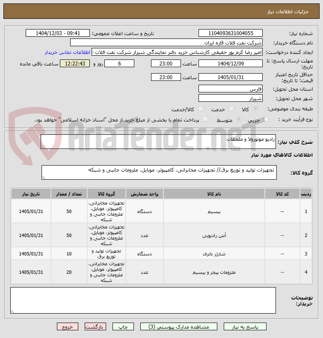Click the request creator field
This screenshot has height=338, width=323.
tap(177, 52)
